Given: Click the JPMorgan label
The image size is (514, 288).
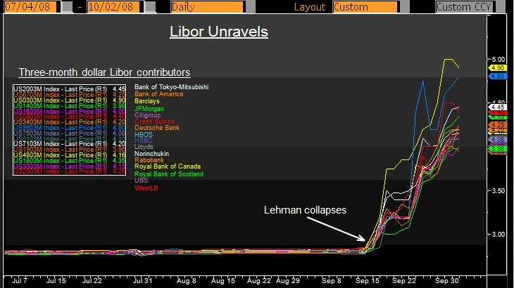Looking at the screenshot, I should 149,109.
